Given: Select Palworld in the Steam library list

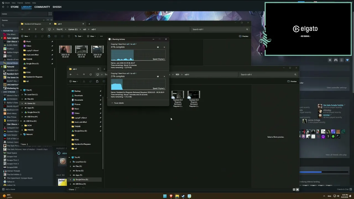Looking at the screenshot, I should point(11,67).
